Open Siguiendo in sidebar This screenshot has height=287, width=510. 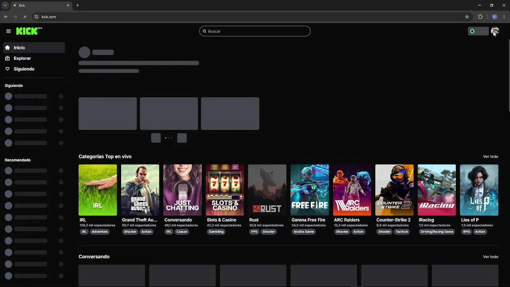click(34, 69)
